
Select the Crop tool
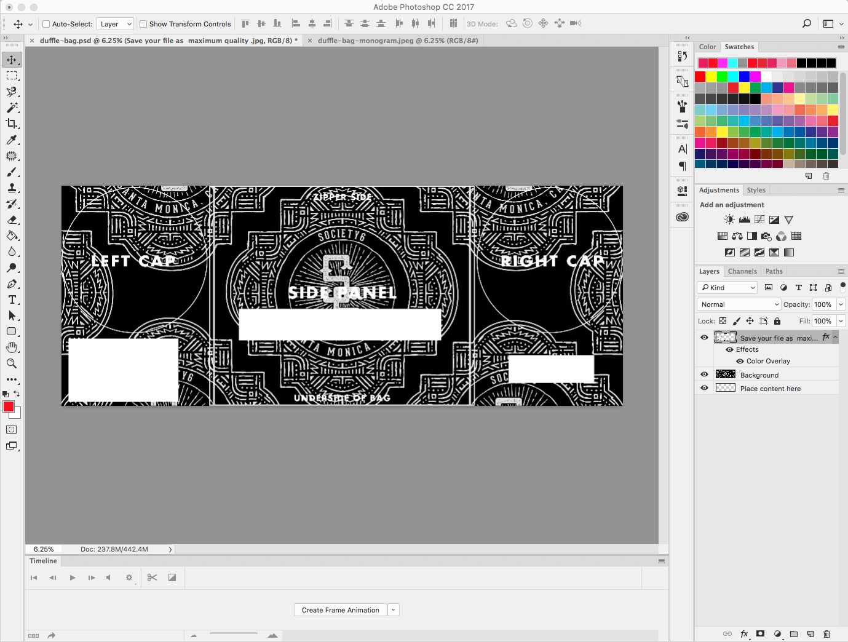pos(12,124)
